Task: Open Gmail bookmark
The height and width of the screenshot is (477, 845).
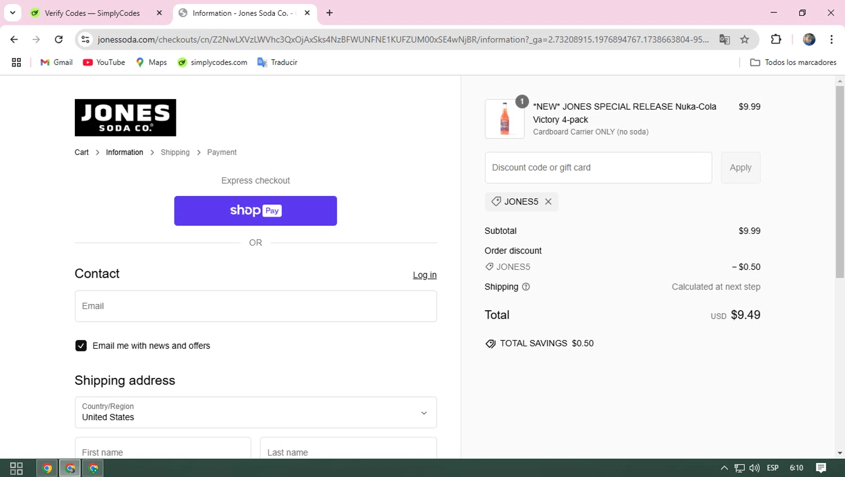Action: pyautogui.click(x=56, y=63)
